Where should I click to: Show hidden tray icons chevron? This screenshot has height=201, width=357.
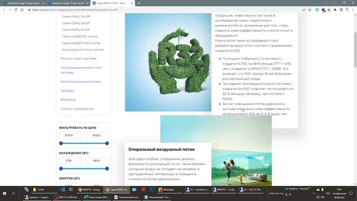[313, 193]
